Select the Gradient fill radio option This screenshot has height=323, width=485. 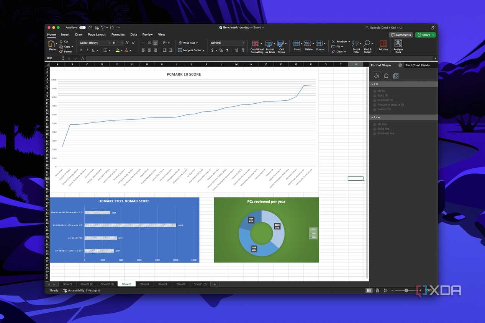[375, 100]
